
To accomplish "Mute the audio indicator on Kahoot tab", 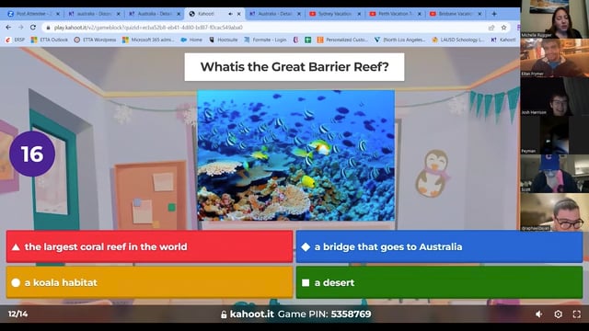I will pyautogui.click(x=230, y=14).
